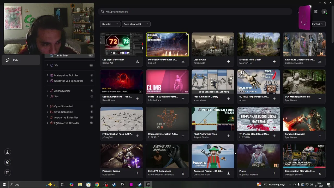Expand Materyal ve Dokular chevron
334x188 pixels.
[x=48, y=75]
